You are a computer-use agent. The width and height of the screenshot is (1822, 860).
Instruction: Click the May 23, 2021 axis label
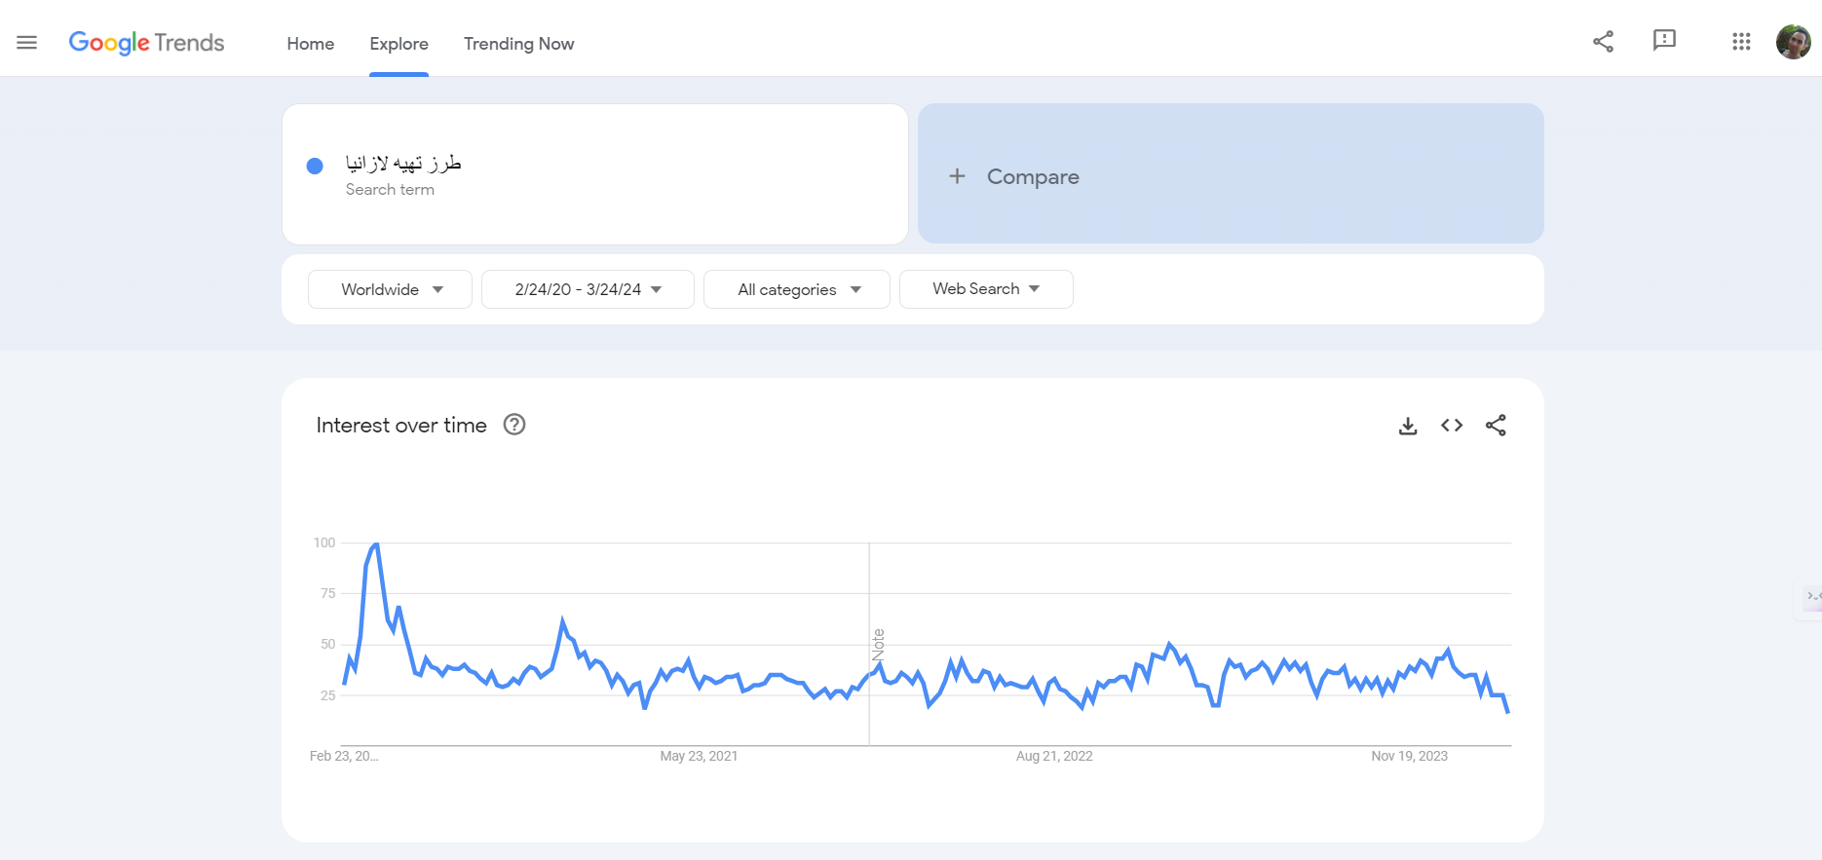click(699, 756)
